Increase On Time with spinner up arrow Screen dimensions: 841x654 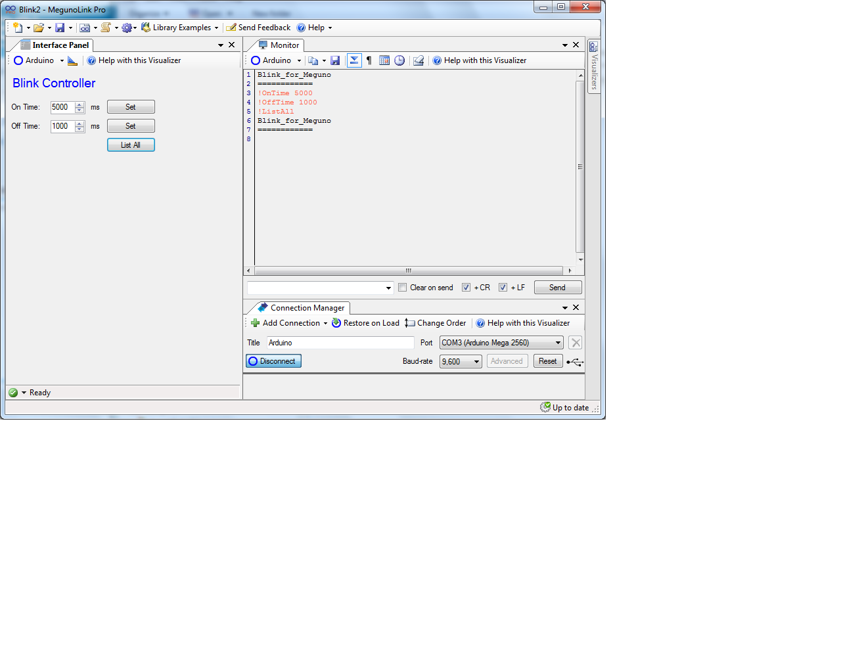80,104
